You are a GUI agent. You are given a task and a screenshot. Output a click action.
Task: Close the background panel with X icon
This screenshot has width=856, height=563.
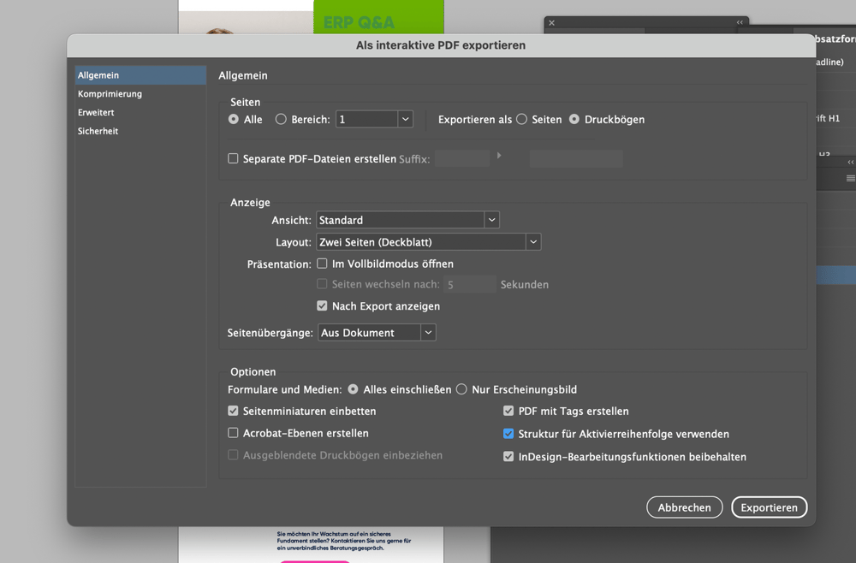point(552,23)
